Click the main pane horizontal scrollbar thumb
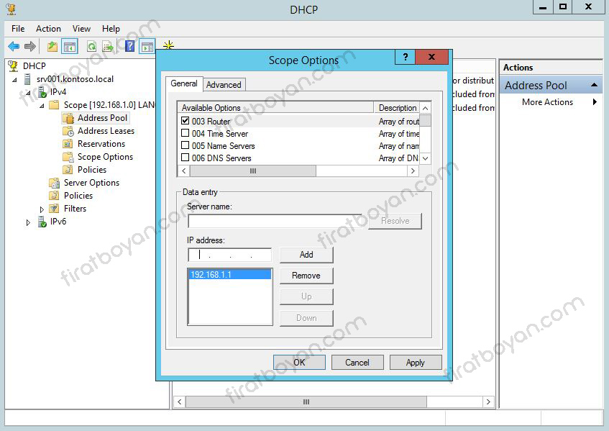This screenshot has width=609, height=431. [306, 401]
